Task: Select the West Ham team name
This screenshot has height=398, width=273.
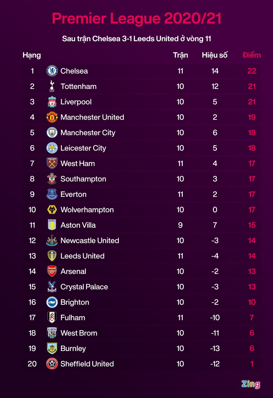Action: [78, 163]
